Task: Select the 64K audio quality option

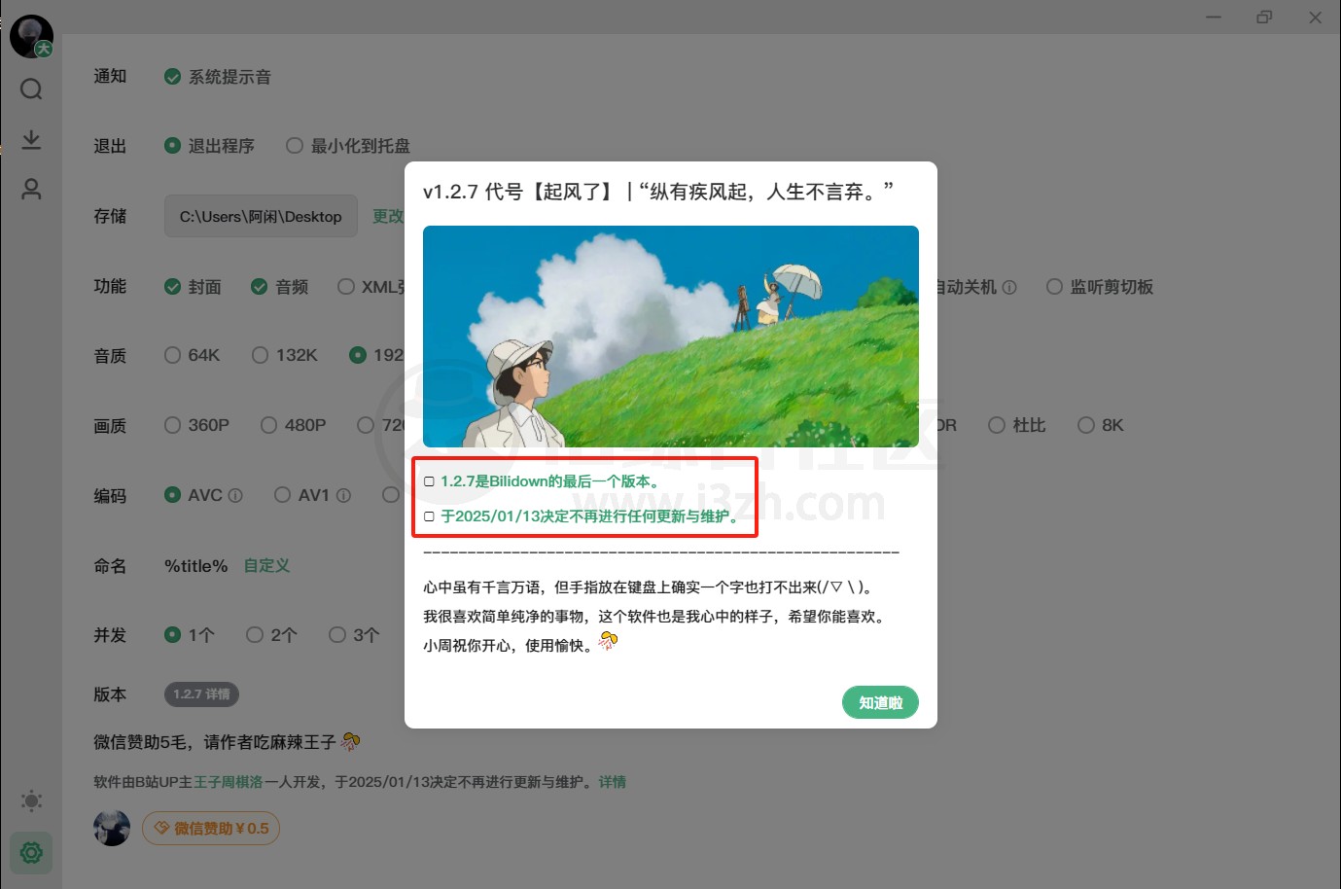Action: click(172, 355)
